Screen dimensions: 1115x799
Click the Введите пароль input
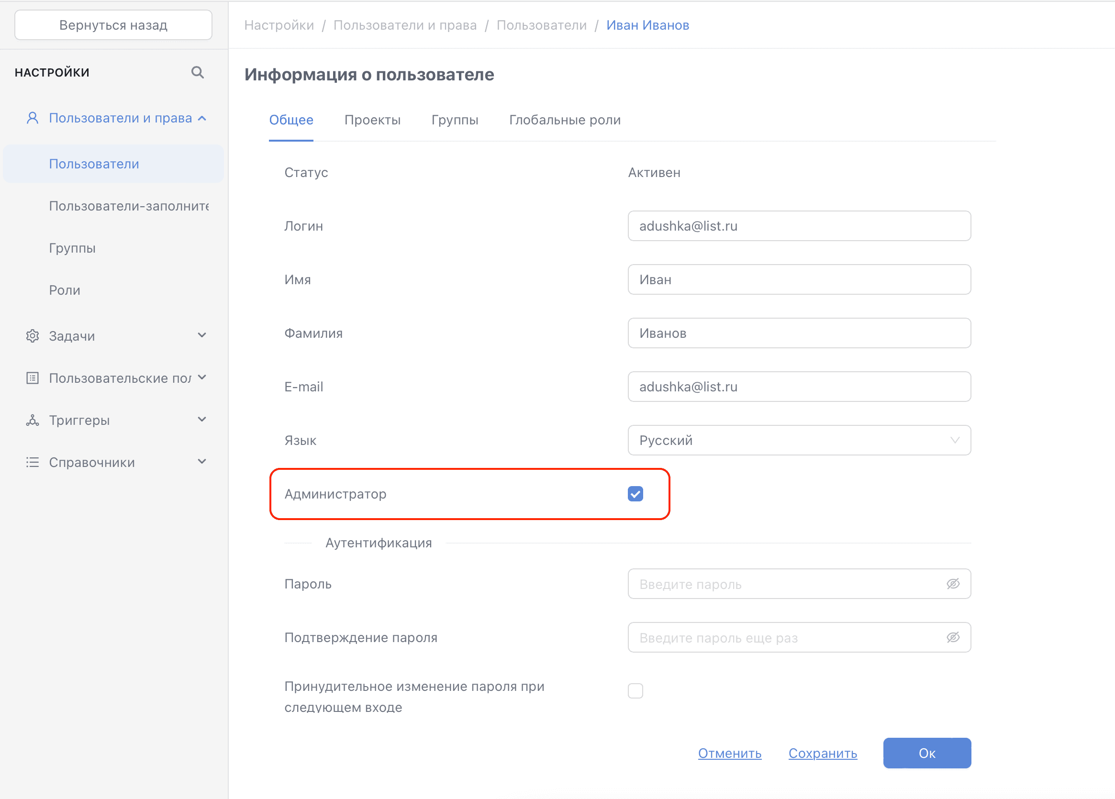[x=799, y=584]
